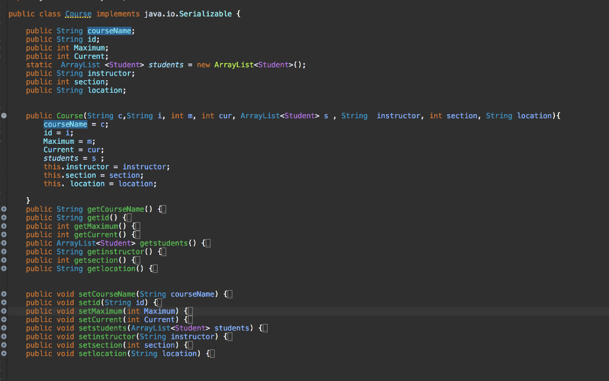The height and width of the screenshot is (381, 609).
Task: Click the folded-body box after getstudents()
Action: (208, 244)
